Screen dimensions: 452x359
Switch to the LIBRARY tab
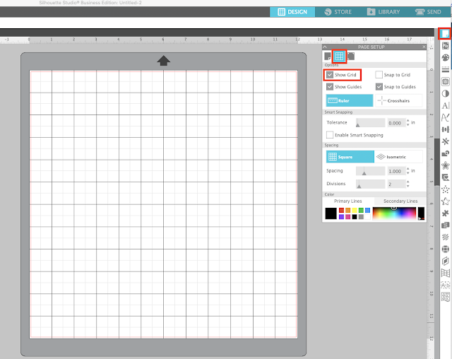tap(383, 12)
